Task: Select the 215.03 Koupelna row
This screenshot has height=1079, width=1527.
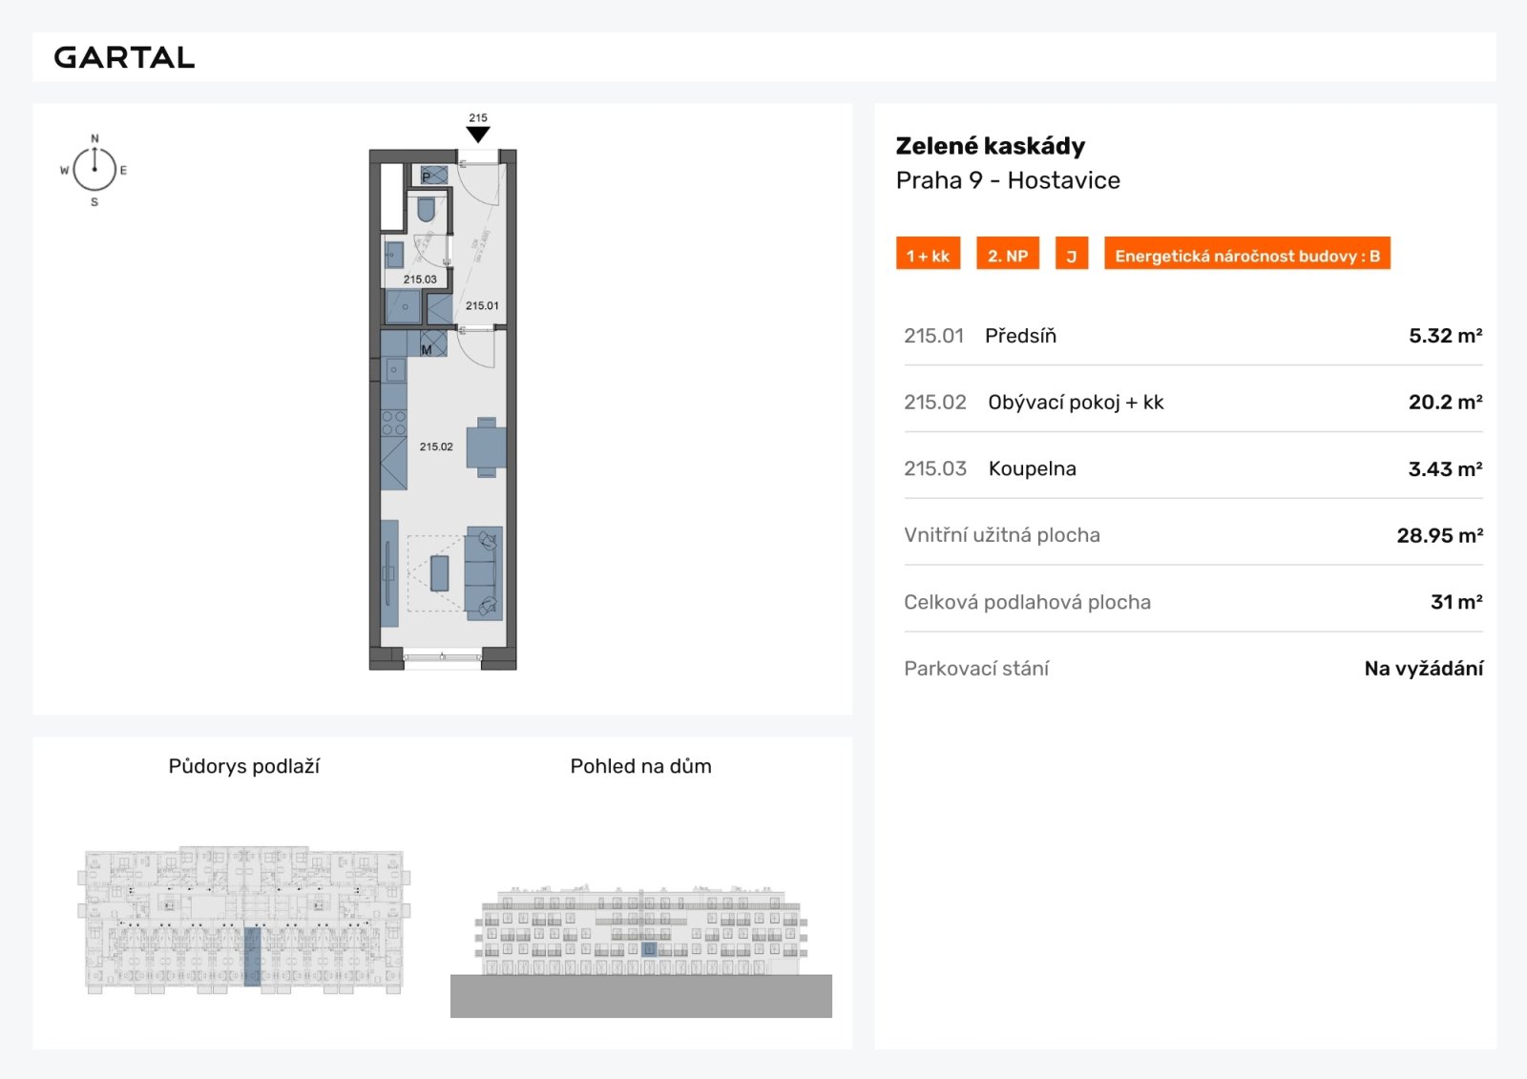Action: point(1193,468)
